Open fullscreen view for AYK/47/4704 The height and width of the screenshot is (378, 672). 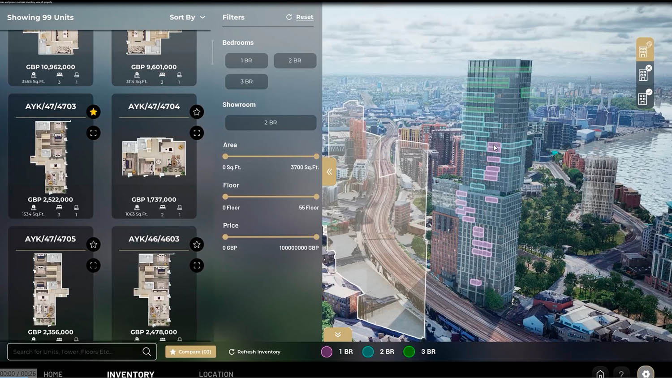click(197, 133)
